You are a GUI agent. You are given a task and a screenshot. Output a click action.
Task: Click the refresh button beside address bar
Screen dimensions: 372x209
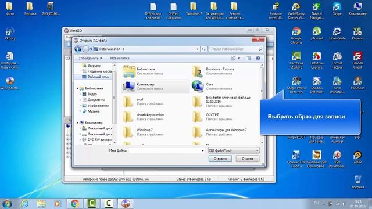click(203, 49)
